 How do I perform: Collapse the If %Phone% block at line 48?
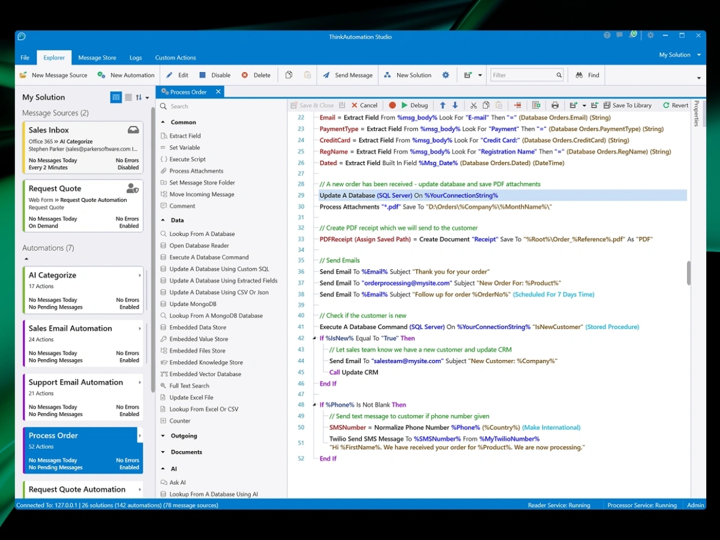(314, 405)
